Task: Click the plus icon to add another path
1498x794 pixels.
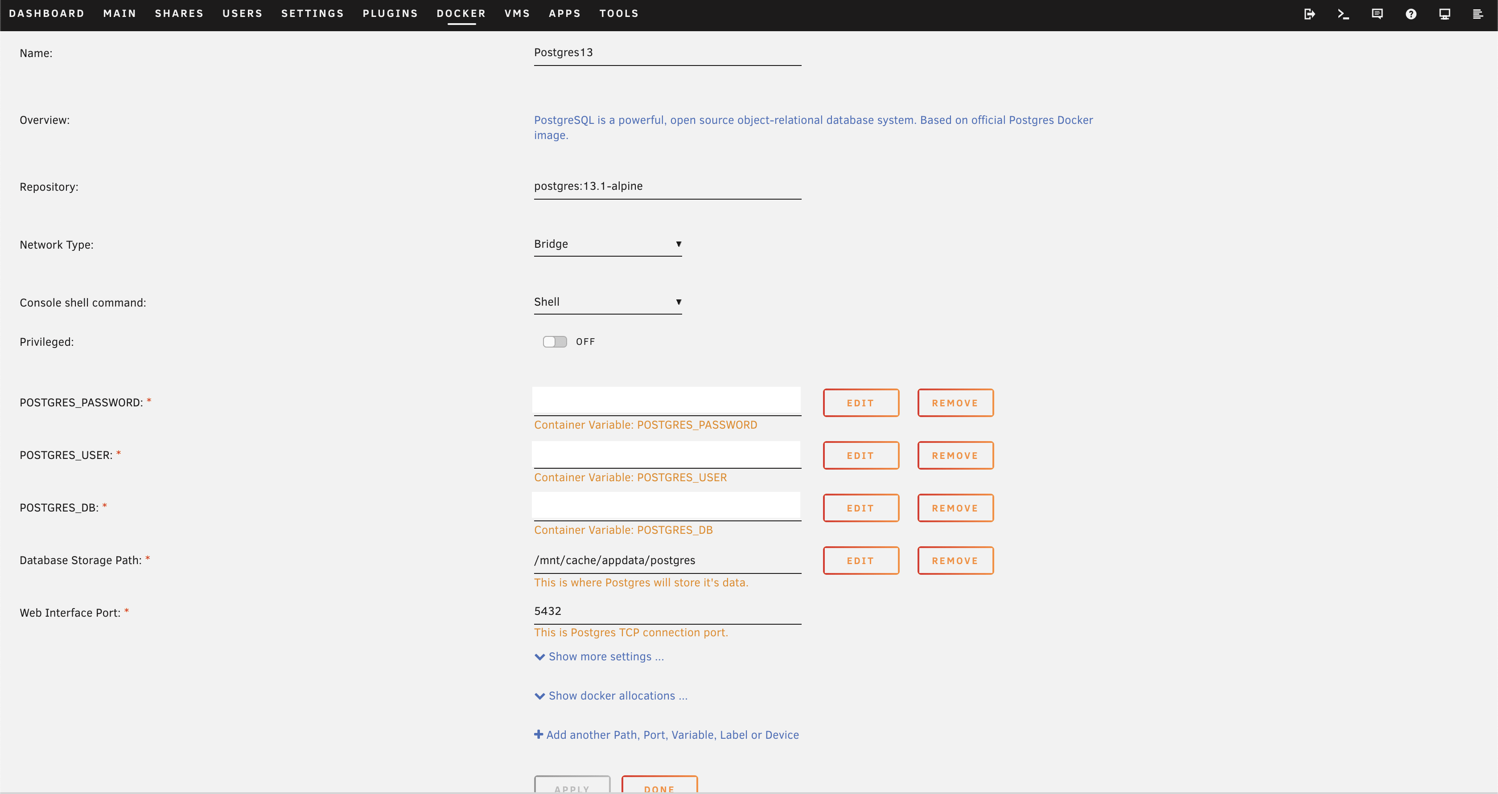Action: (539, 734)
